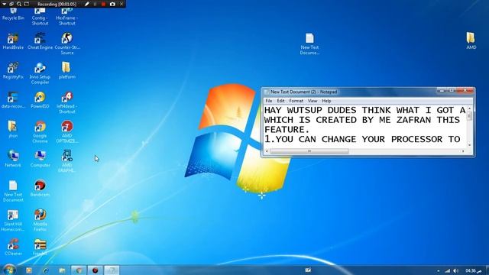
Task: Open the File menu in Notepad
Action: point(268,101)
